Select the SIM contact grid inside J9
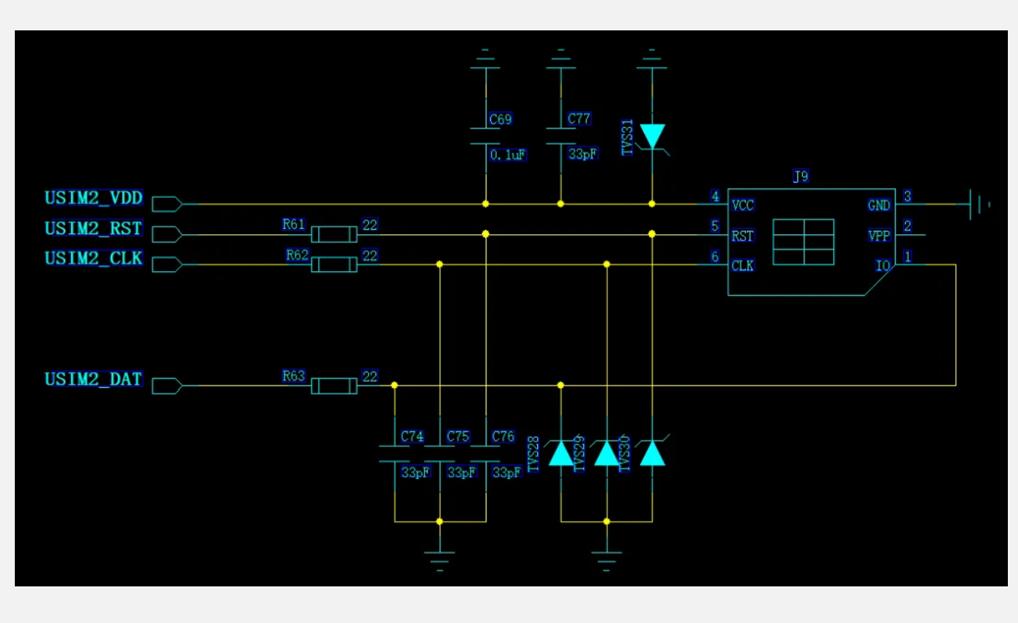Image resolution: width=1018 pixels, height=623 pixels. click(x=804, y=242)
